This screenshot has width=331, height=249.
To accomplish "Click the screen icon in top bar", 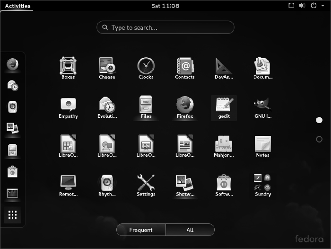I will (x=291, y=6).
